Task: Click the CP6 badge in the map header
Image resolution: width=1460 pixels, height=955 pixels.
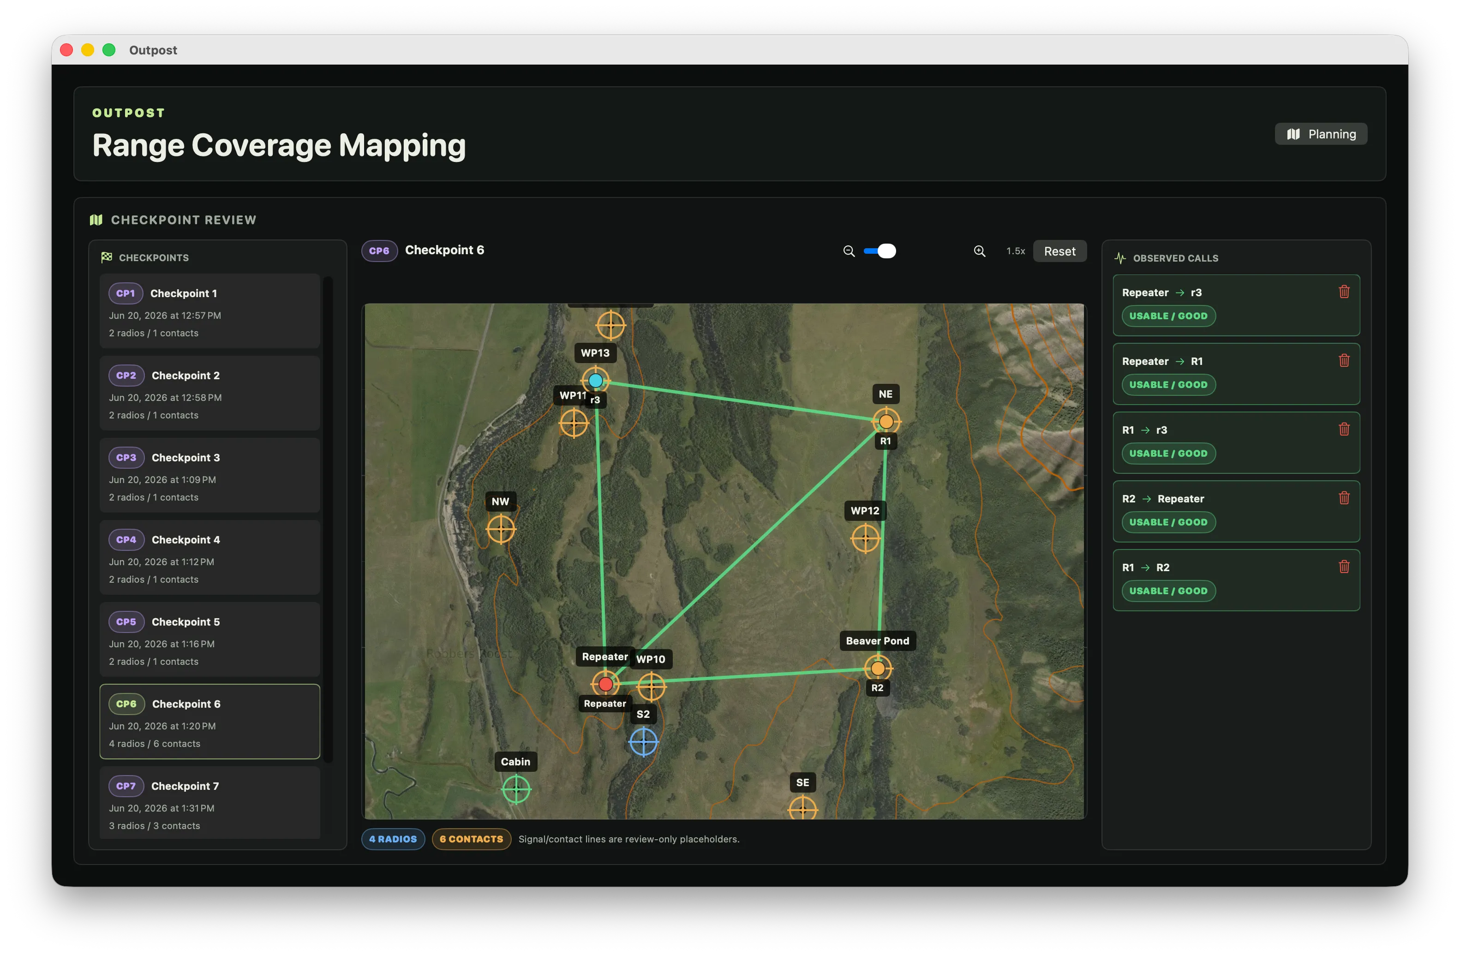Action: [x=379, y=251]
